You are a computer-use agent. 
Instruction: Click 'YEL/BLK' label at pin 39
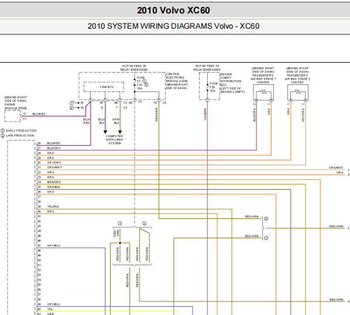tap(53, 207)
